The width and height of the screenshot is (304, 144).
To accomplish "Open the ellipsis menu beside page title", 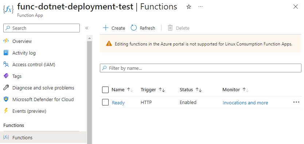I will [x=200, y=7].
